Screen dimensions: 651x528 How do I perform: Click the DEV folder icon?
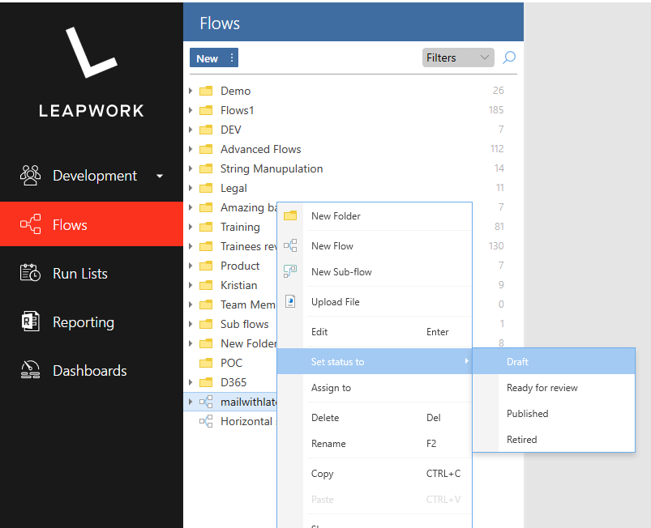[206, 130]
